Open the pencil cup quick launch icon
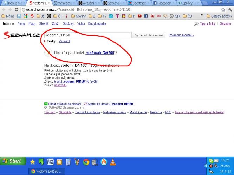The image size is (234, 175). tap(77, 162)
